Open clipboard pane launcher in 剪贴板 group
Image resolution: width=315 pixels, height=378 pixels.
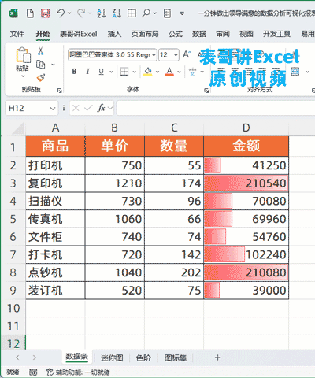[60, 91]
